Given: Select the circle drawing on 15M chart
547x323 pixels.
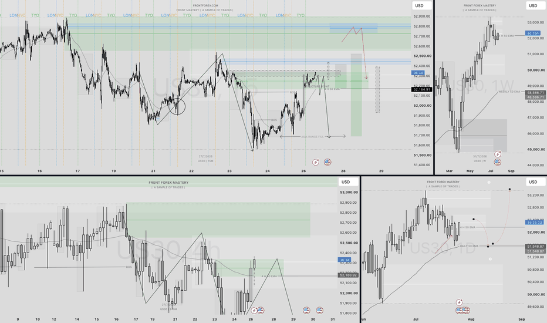Looking at the screenshot, I should coord(177,106).
